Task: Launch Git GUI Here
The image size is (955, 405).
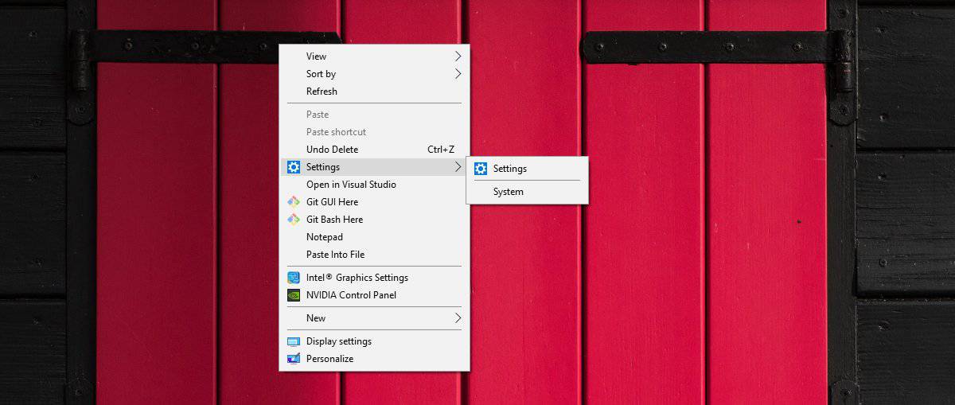Action: click(x=374, y=202)
